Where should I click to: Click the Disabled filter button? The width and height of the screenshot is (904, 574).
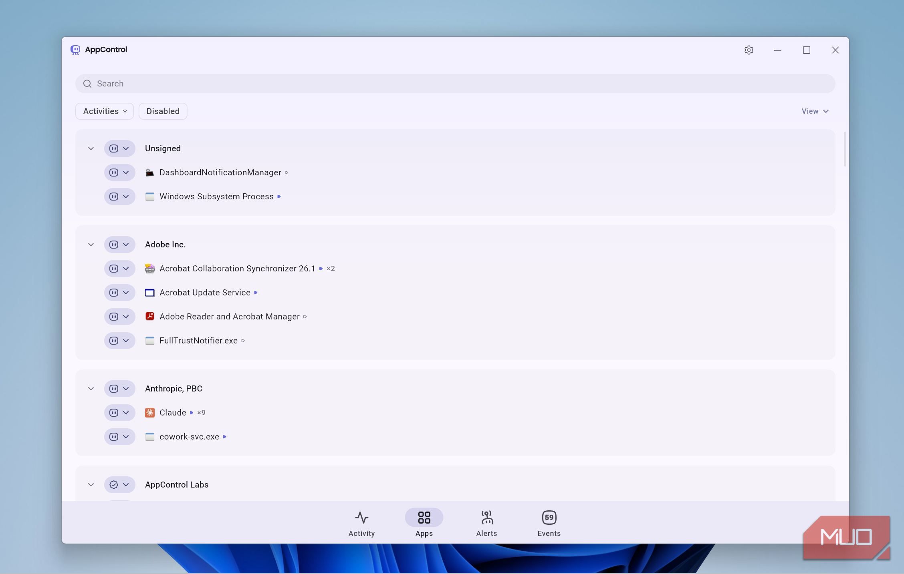click(163, 111)
